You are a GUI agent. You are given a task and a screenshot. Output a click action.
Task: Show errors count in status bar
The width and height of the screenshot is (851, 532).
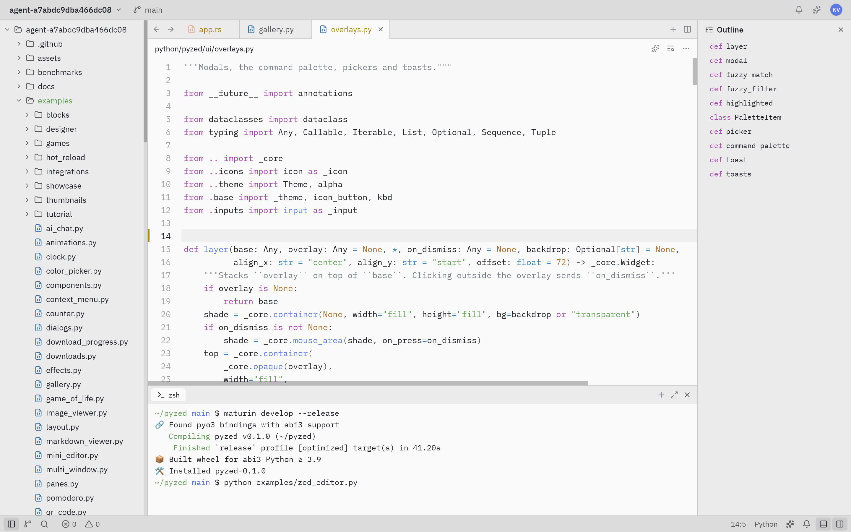[69, 524]
